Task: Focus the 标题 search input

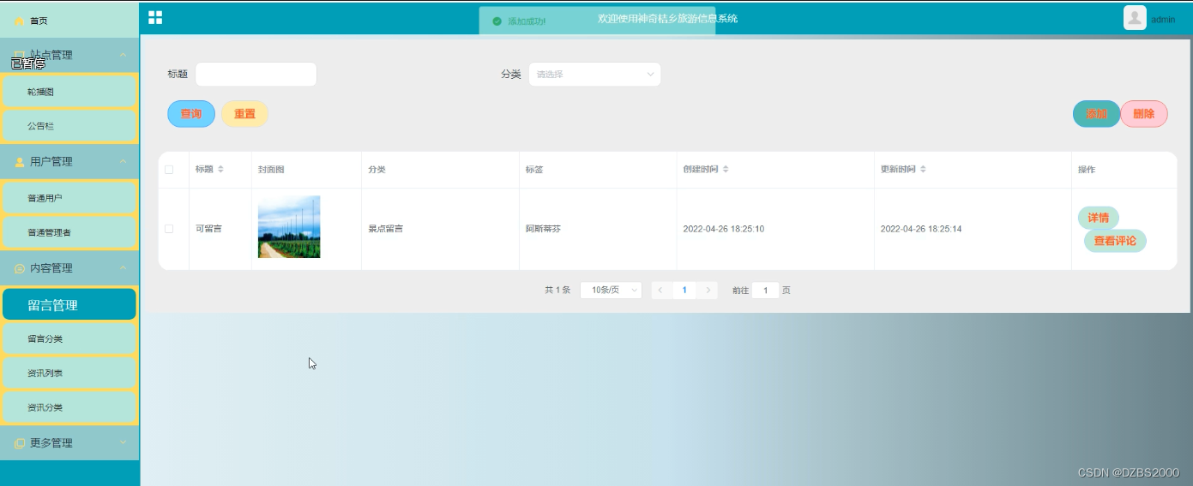Action: click(x=256, y=75)
